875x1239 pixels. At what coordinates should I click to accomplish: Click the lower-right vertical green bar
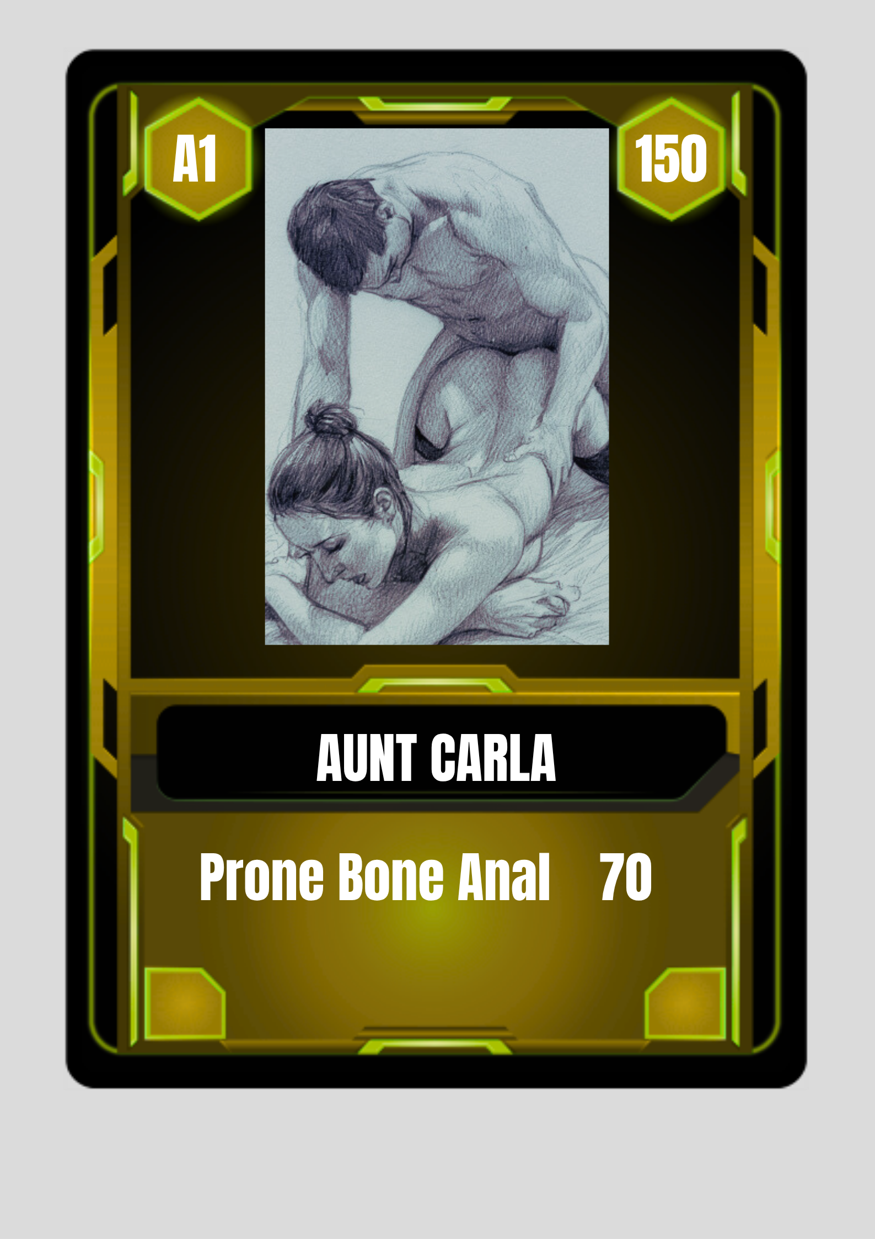coord(738,932)
